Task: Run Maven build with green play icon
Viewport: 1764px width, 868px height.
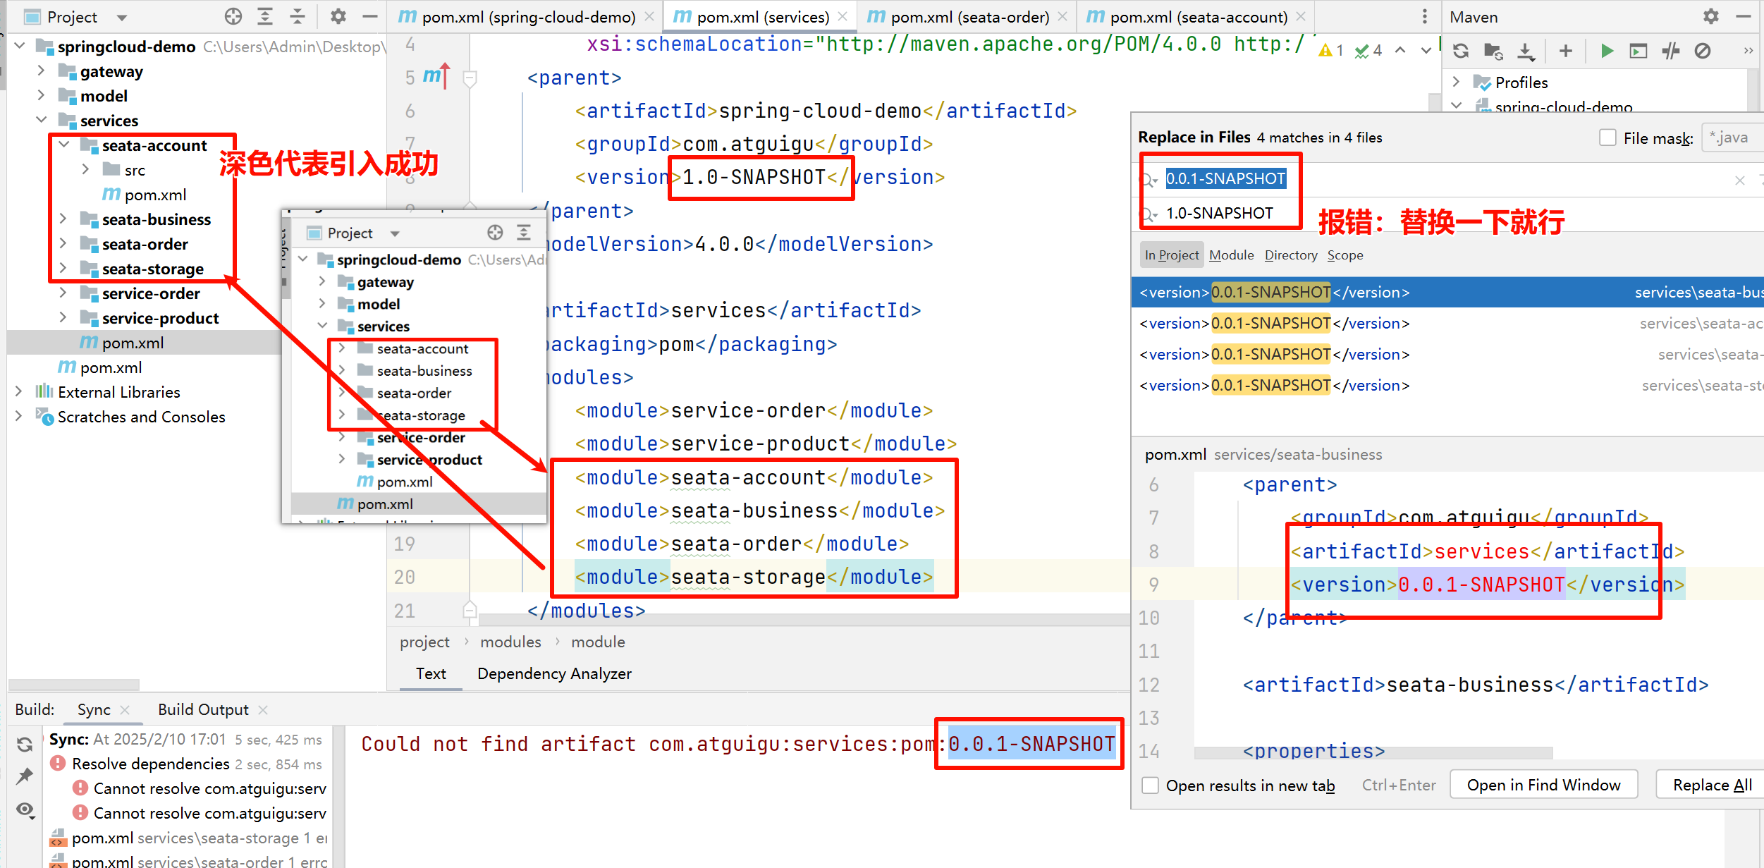Action: click(x=1607, y=51)
